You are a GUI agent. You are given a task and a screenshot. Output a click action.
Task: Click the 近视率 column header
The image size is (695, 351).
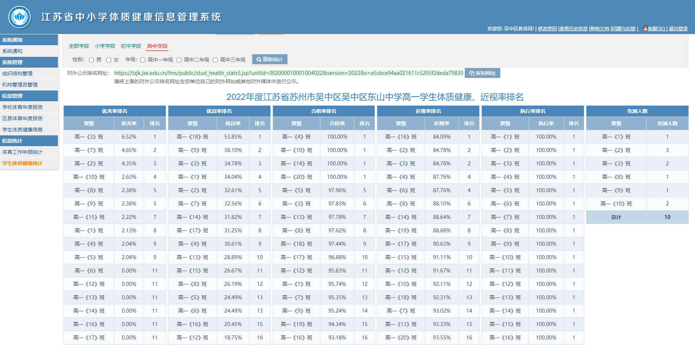tap(442, 123)
